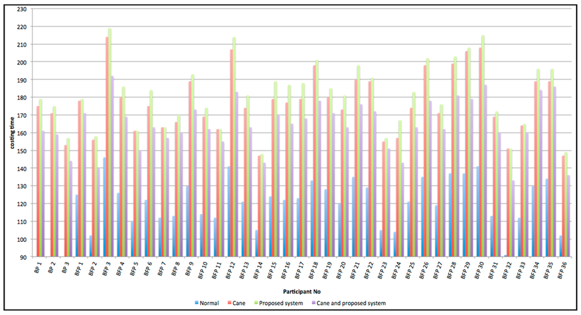Click the 'BFP 14' participant label
The width and height of the screenshot is (581, 315).
257,269
